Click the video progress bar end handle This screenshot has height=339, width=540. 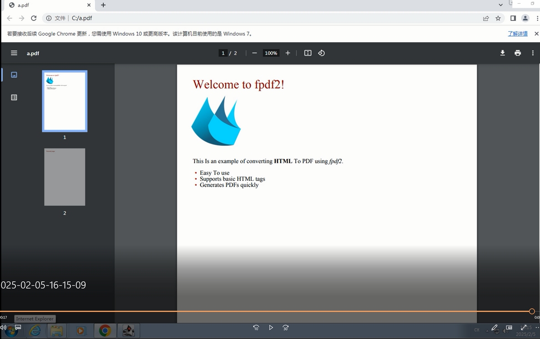(532, 311)
